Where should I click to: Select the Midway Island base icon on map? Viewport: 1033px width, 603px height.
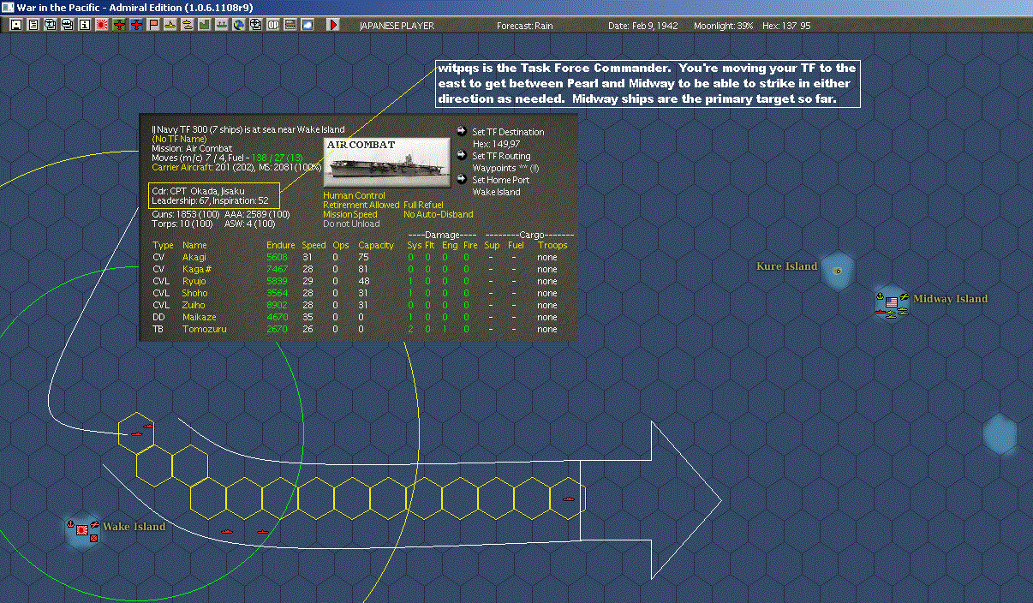(891, 303)
